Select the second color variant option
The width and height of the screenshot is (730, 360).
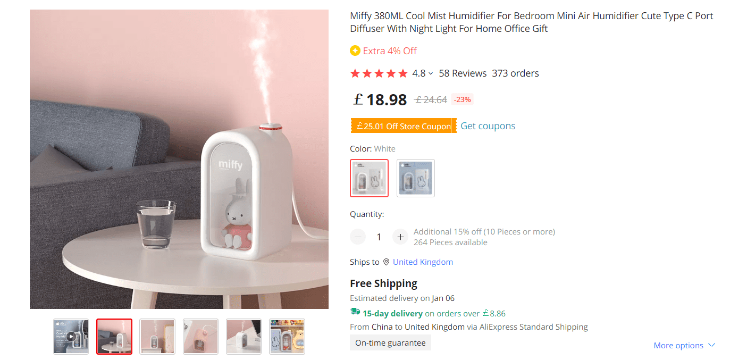coord(415,178)
